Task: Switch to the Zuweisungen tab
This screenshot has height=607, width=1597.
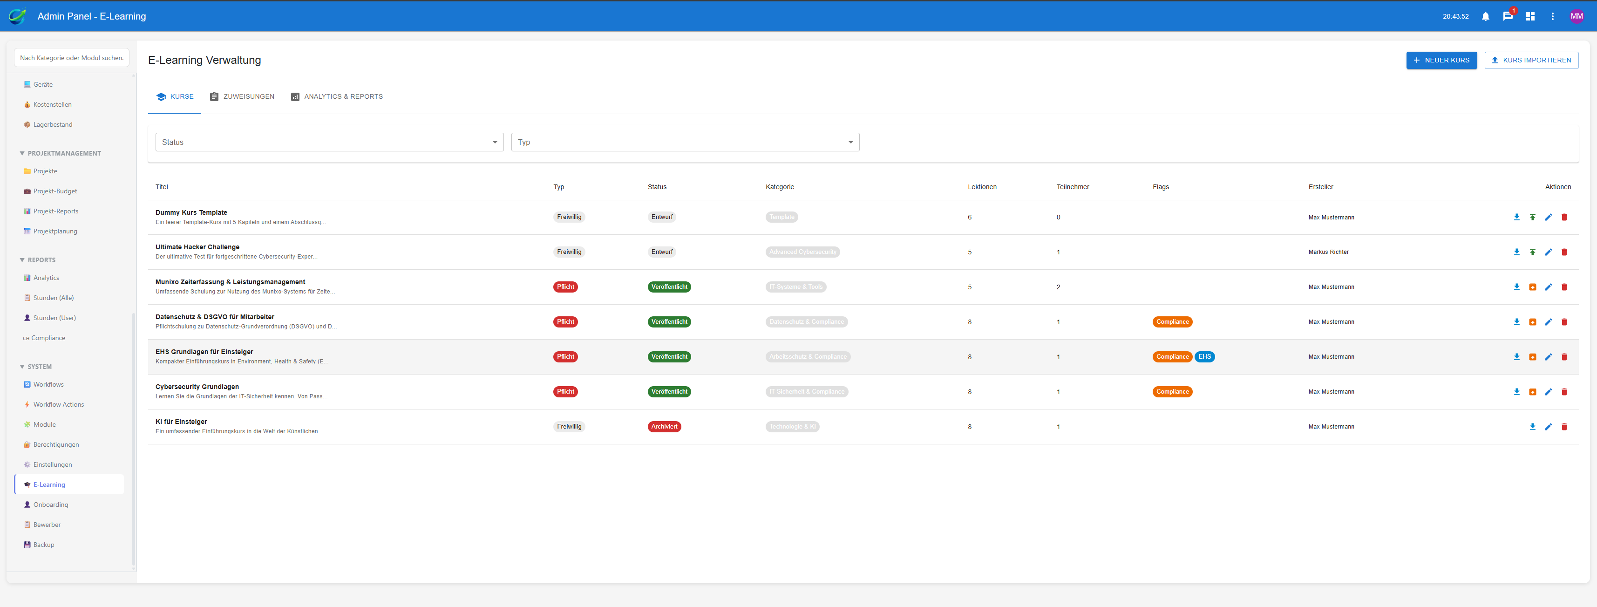Action: pos(242,97)
